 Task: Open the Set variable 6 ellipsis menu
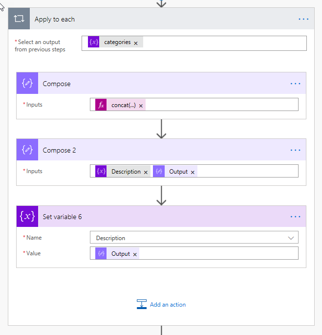[296, 217]
